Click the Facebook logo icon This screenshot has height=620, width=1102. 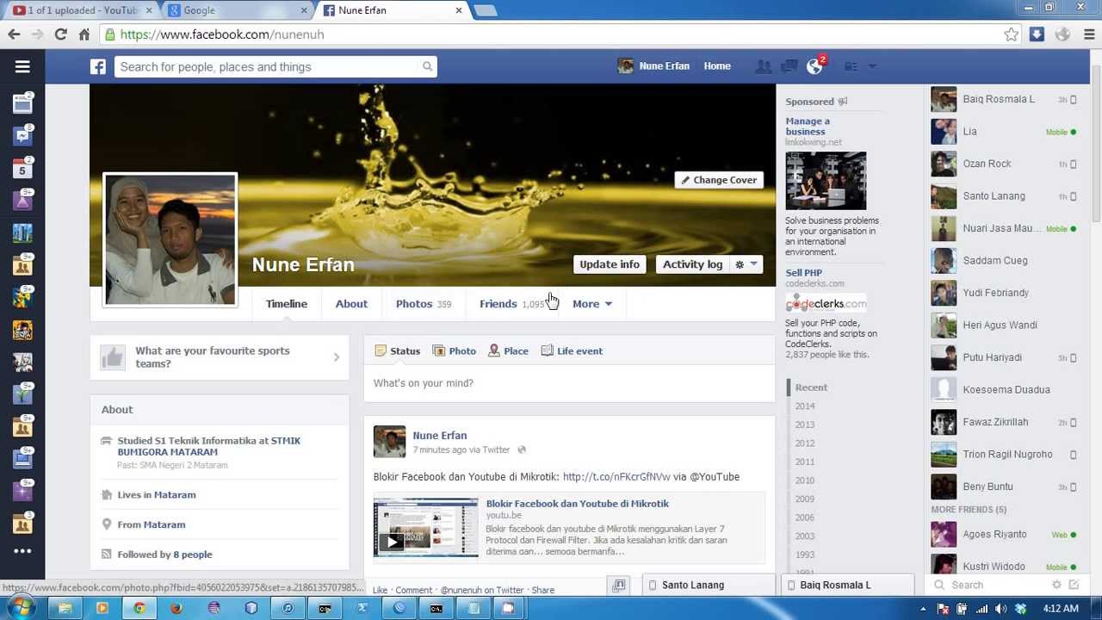pos(98,67)
